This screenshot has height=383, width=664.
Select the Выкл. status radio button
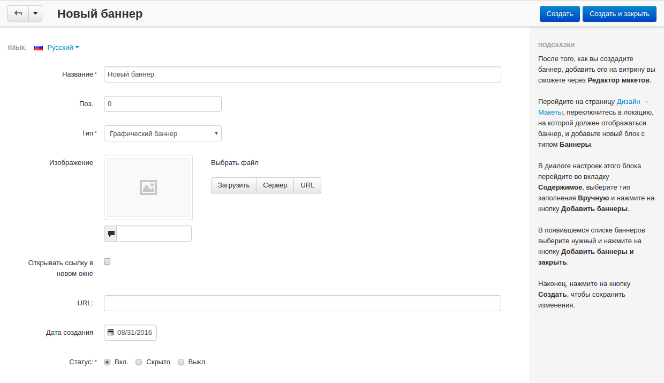181,362
